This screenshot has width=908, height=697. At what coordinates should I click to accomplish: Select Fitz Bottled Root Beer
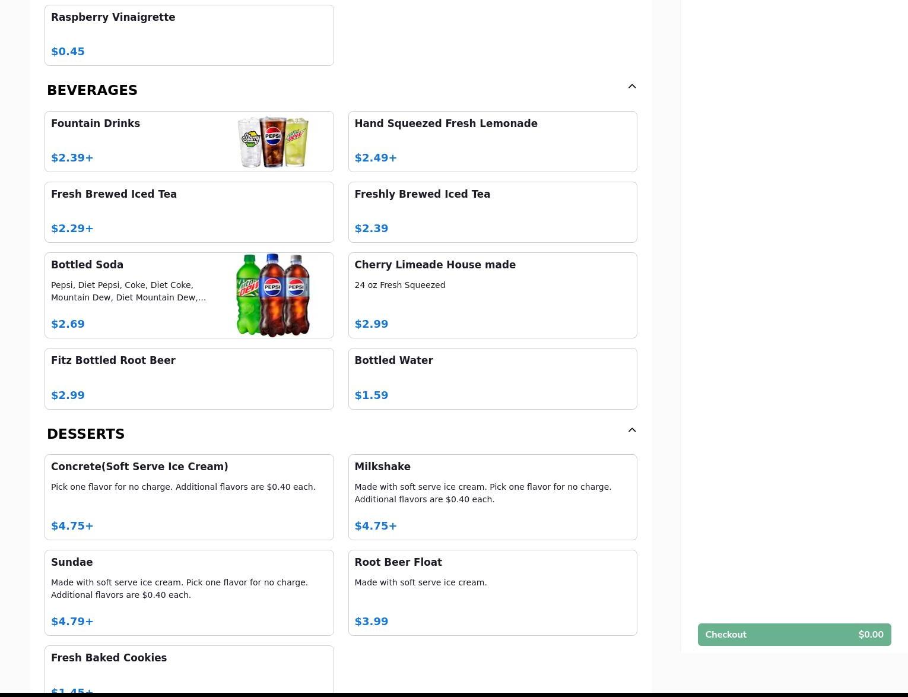[x=189, y=378]
